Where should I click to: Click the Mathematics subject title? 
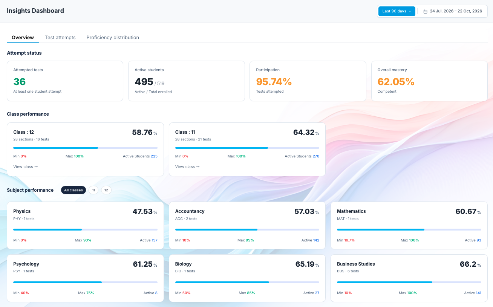pos(351,211)
